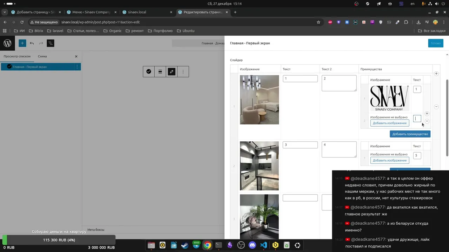Open browser downloads
The width and height of the screenshot is (449, 252).
point(418,22)
